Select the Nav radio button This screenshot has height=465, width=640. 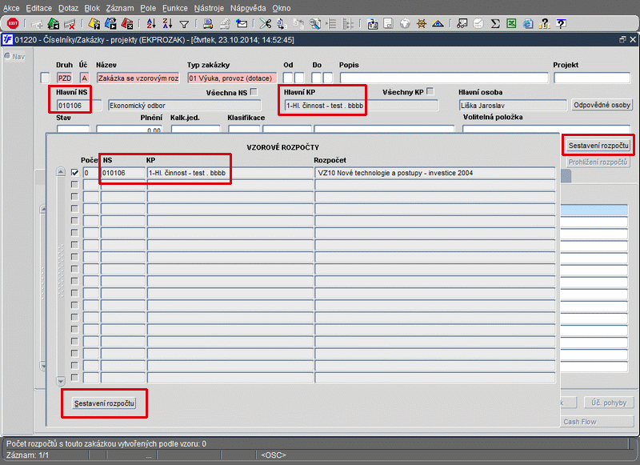pos(7,56)
